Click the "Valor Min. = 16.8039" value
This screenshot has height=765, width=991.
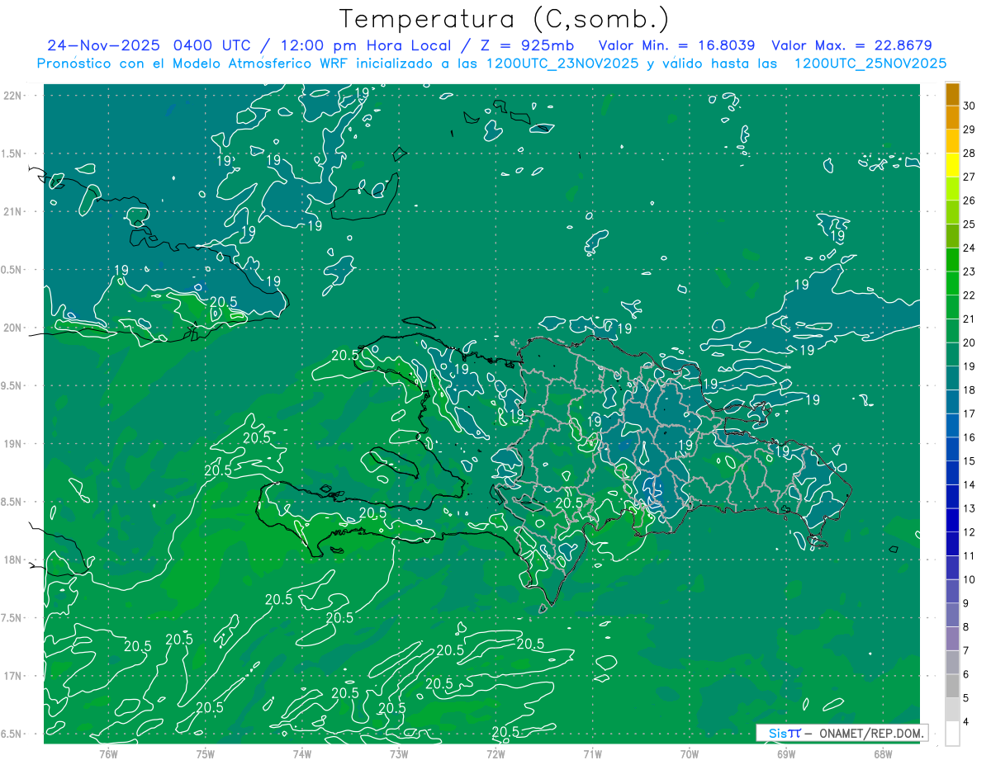(x=677, y=45)
